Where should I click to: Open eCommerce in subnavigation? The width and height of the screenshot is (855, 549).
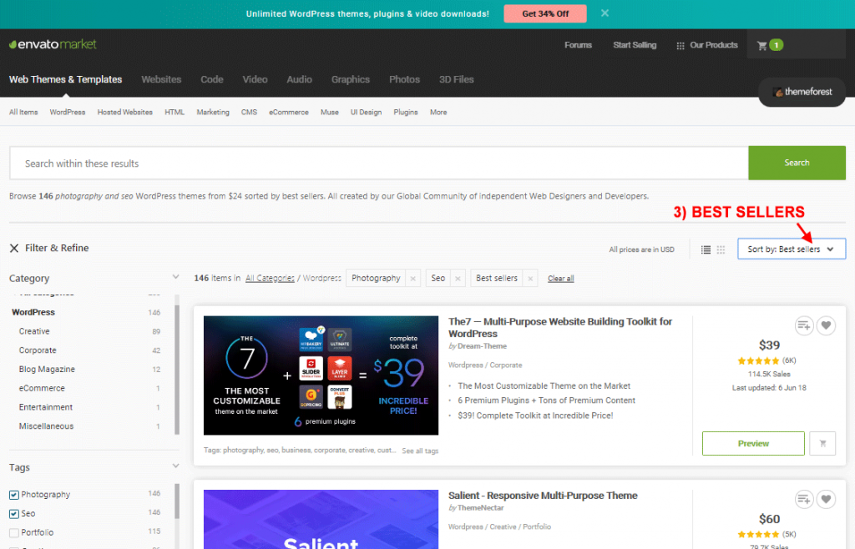(x=288, y=112)
